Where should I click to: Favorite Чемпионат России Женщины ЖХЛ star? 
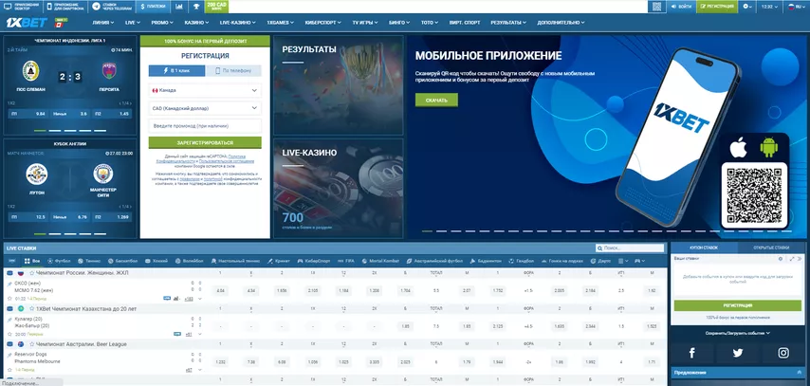coord(32,272)
